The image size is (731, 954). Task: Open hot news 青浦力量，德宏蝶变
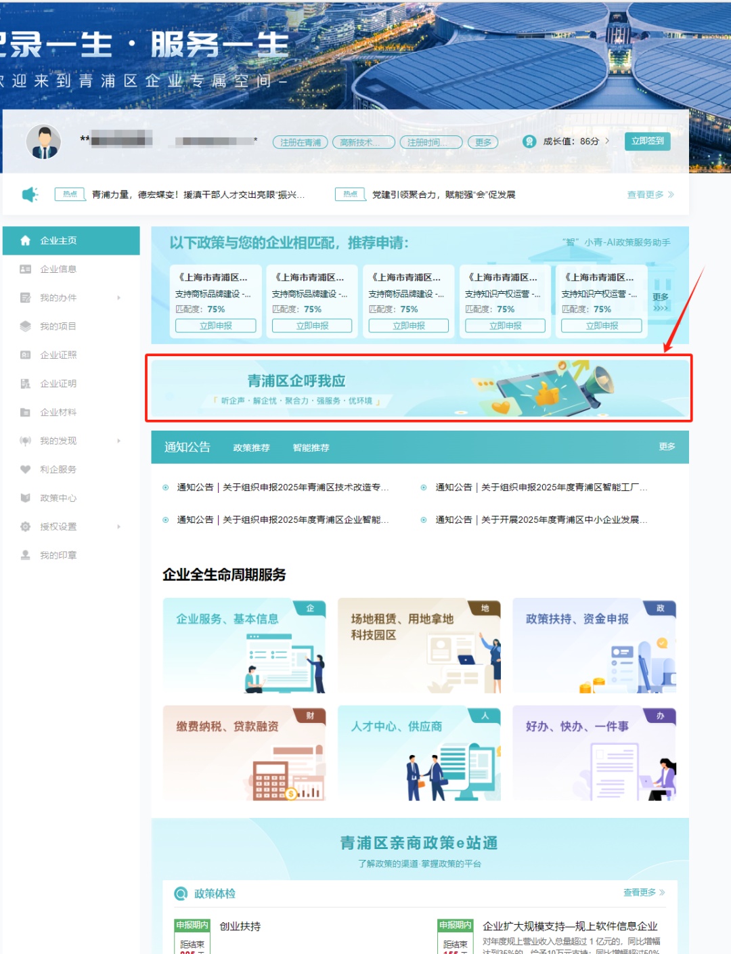coord(198,195)
